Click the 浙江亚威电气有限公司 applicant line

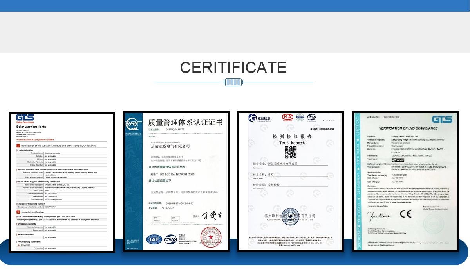click(283, 163)
